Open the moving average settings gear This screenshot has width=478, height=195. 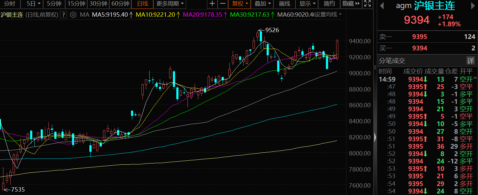[x=73, y=15]
